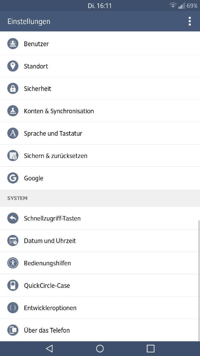Tap the Entwickleroptionen braces icon
Screen dimensions: 200x356
pyautogui.click(x=13, y=308)
